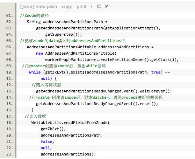Image resolution: width=195 pixels, height=159 pixels.
Task: Click 'AddressesAndPartitionsWritable addressesAndPartitions =' line
Action: (x=90, y=47)
